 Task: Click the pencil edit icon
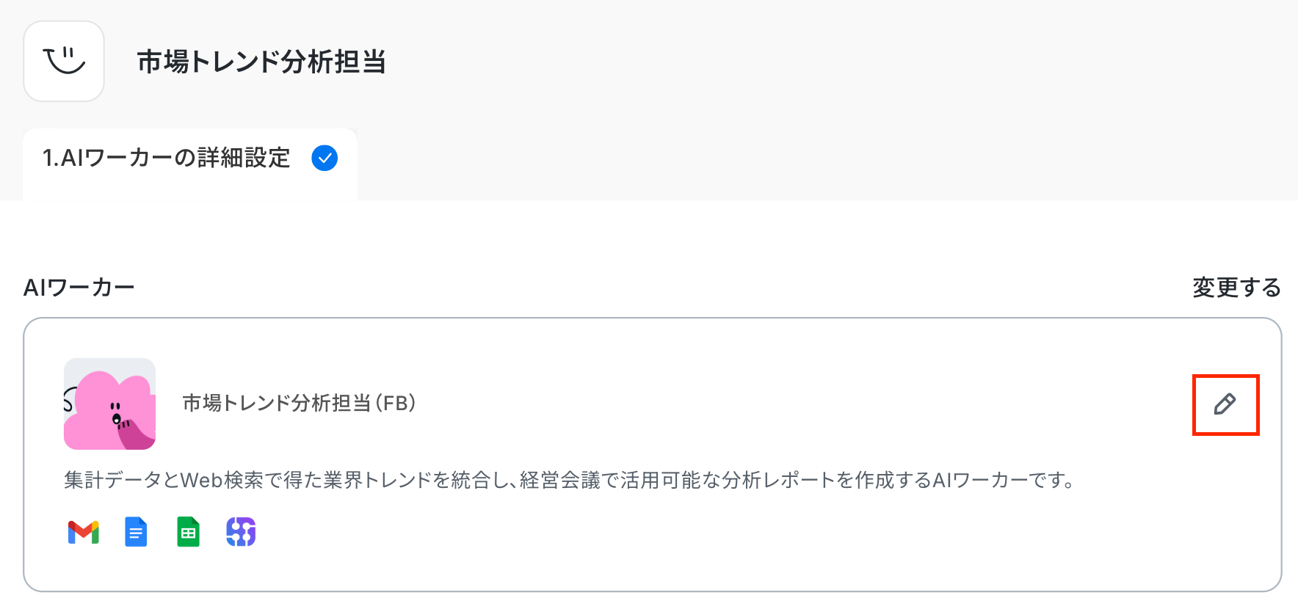click(x=1225, y=404)
